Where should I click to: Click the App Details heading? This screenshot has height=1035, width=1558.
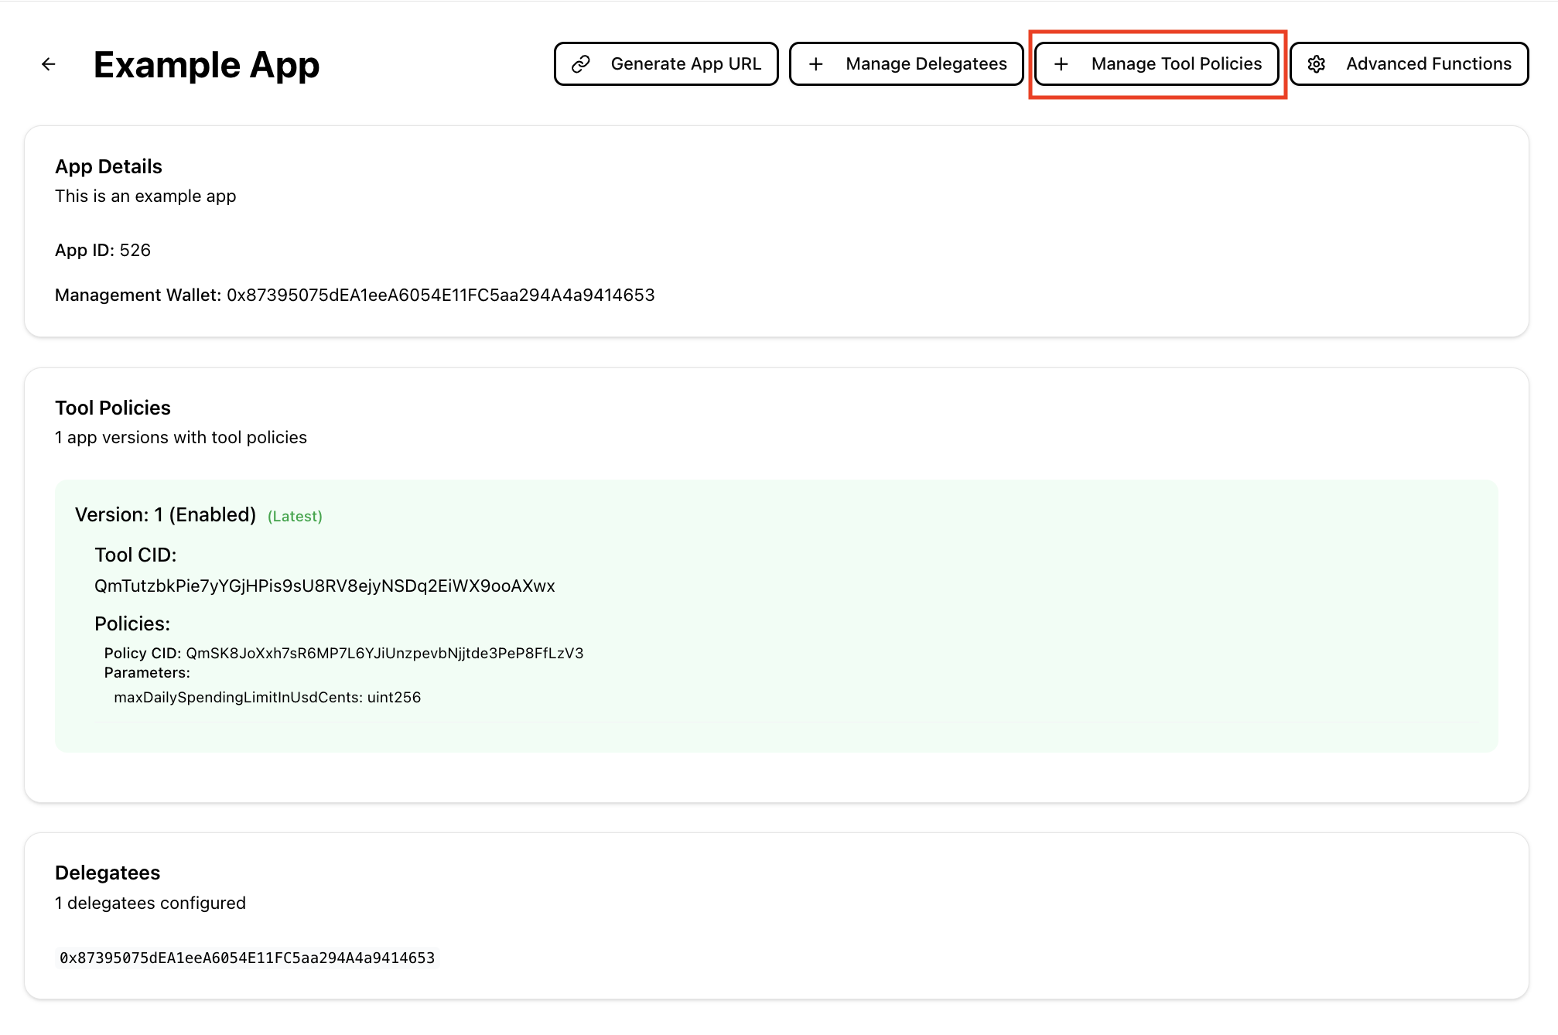[108, 166]
